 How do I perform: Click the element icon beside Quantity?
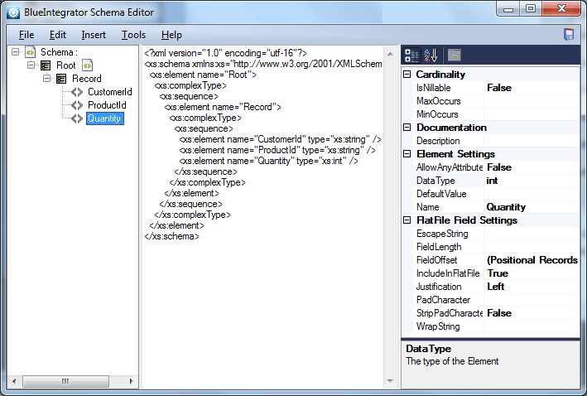(77, 118)
